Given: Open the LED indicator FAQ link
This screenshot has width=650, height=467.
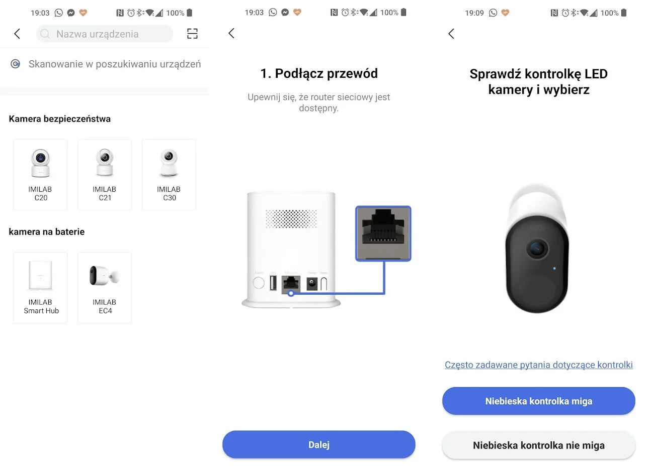Looking at the screenshot, I should click(538, 365).
